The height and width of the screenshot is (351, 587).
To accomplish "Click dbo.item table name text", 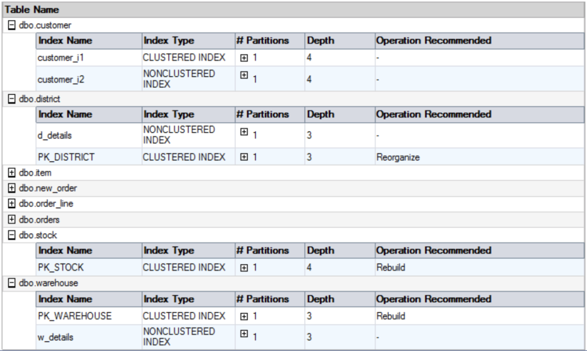I will tap(35, 173).
